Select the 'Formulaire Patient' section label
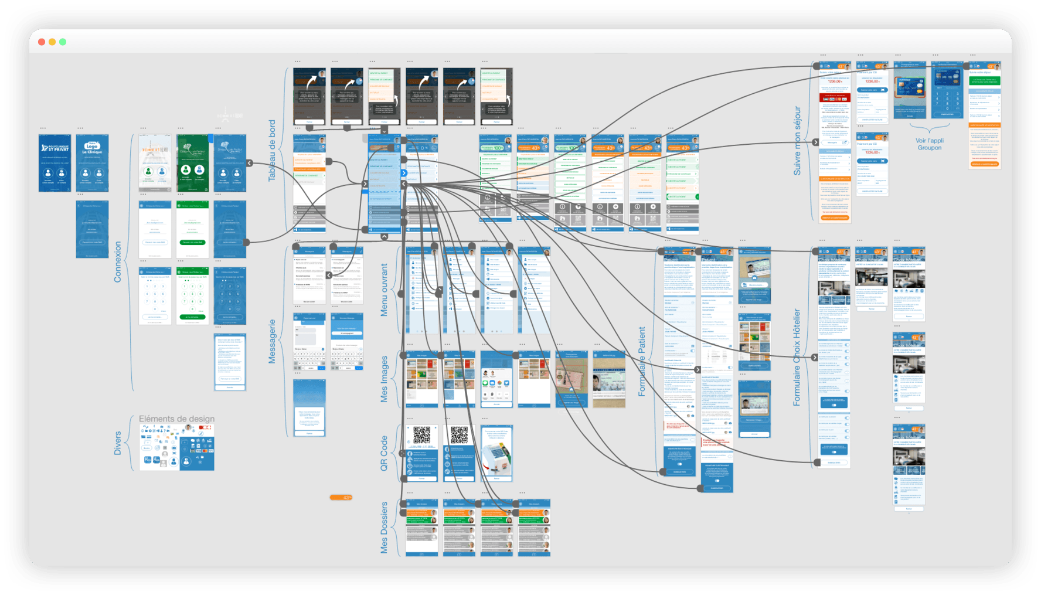This screenshot has height=595, width=1041. click(641, 362)
